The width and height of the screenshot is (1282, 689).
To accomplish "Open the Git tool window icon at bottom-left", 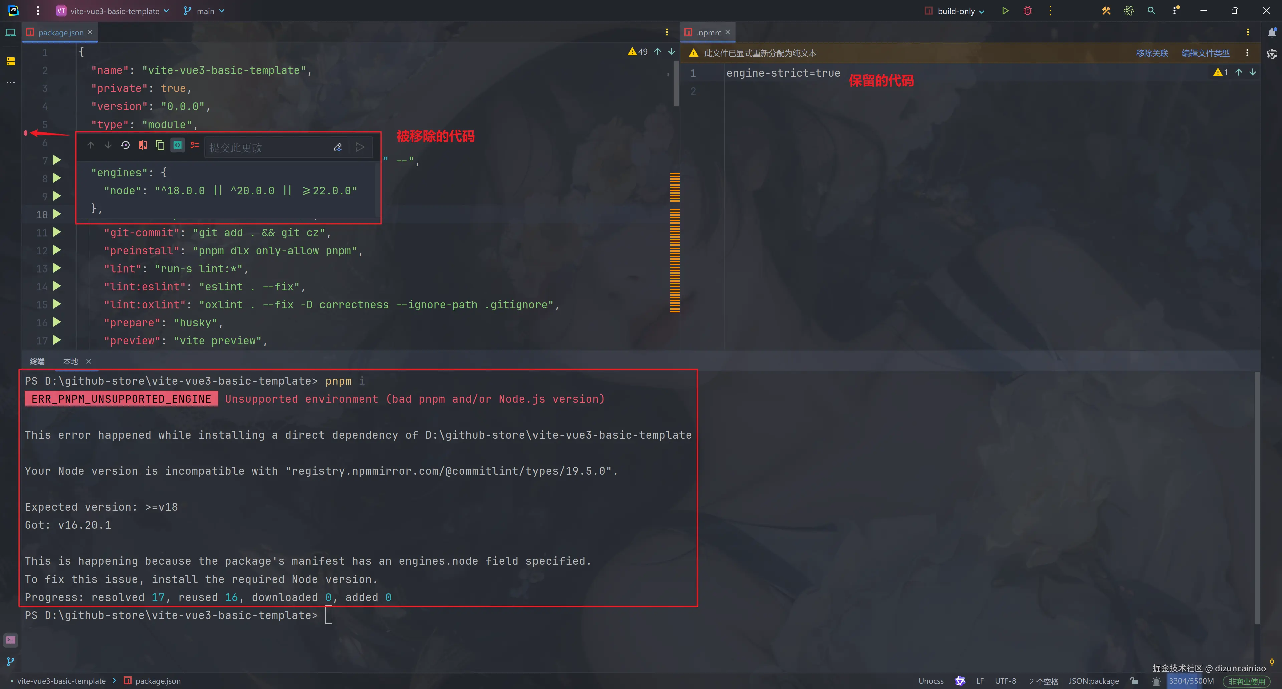I will click(x=10, y=662).
